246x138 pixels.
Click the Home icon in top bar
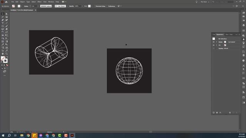[x=6, y=2]
